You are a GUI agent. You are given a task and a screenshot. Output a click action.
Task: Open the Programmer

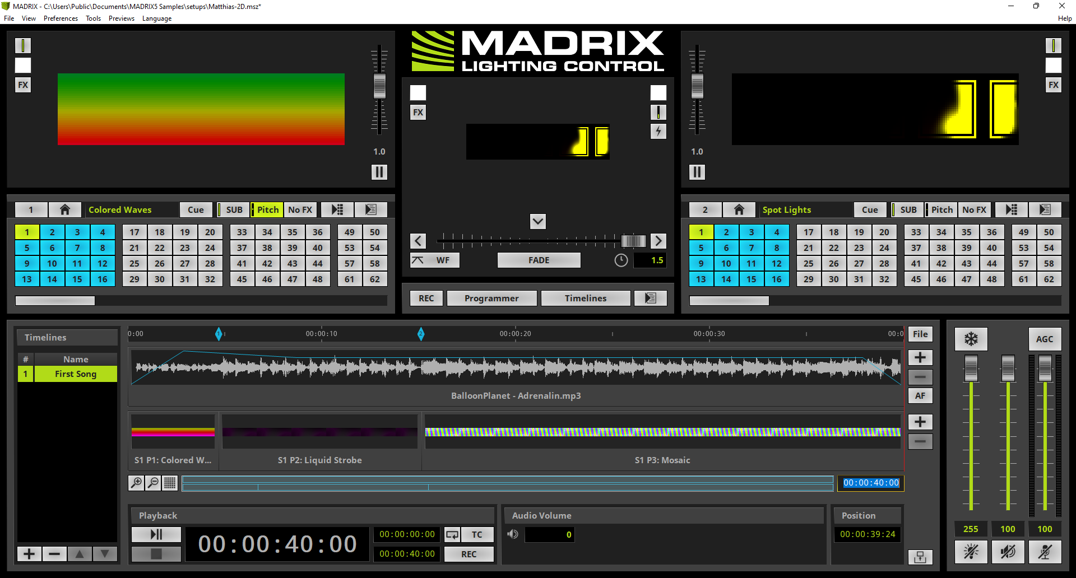point(491,299)
